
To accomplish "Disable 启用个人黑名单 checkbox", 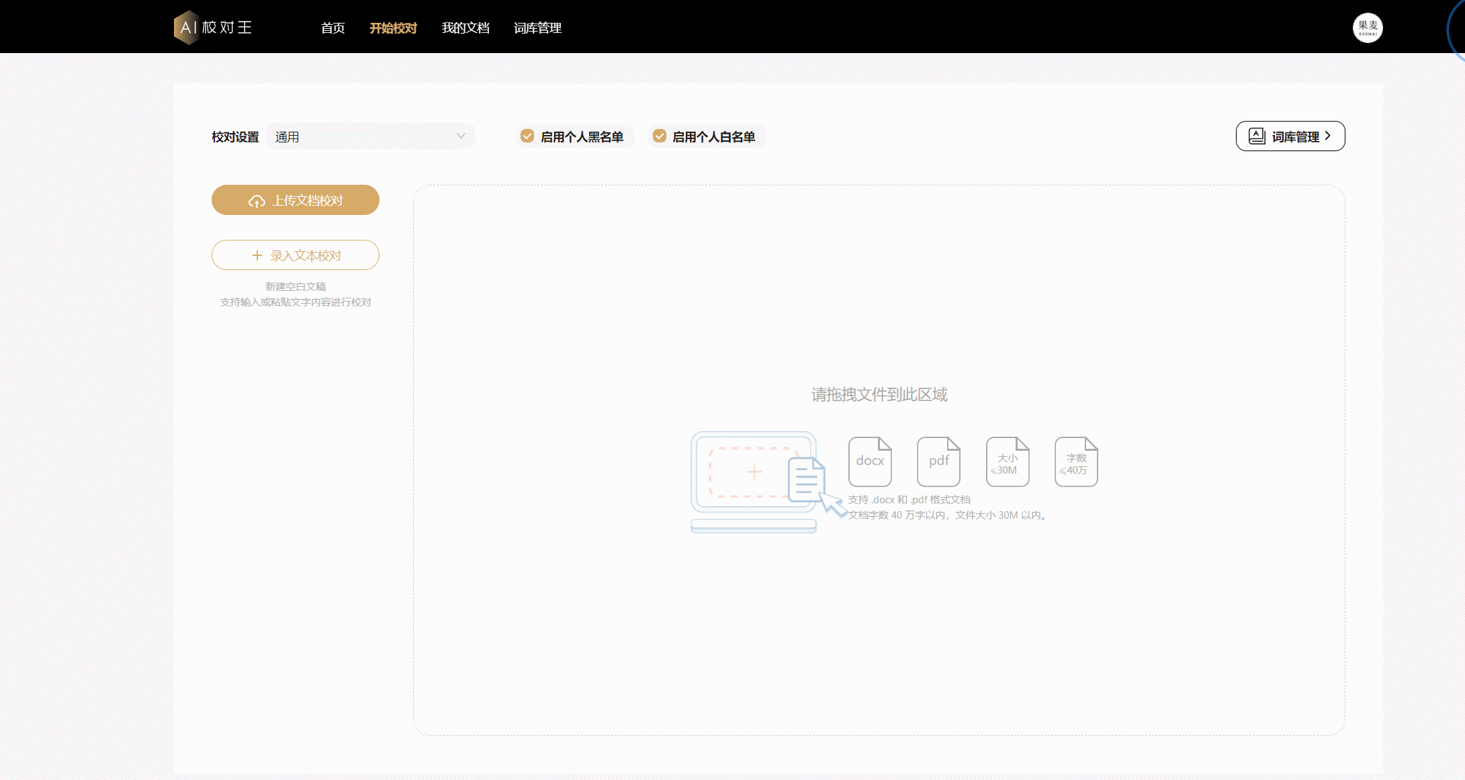I will point(528,136).
